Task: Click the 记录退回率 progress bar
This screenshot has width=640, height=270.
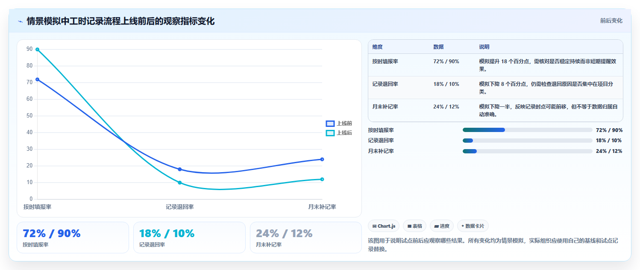Action: pyautogui.click(x=527, y=141)
